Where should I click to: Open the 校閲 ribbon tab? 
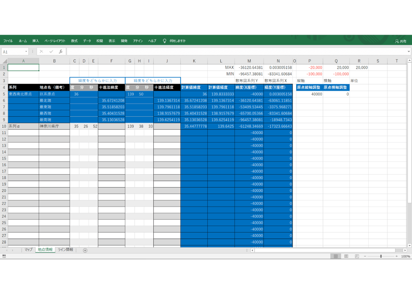click(x=99, y=41)
